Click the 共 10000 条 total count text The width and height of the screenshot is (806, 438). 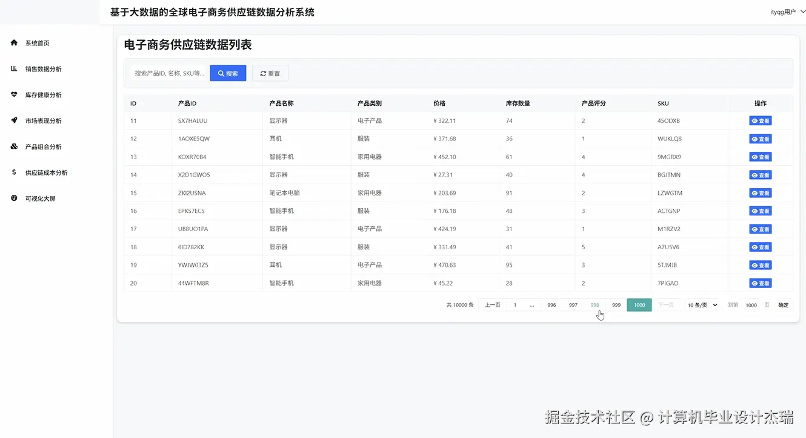pos(460,305)
